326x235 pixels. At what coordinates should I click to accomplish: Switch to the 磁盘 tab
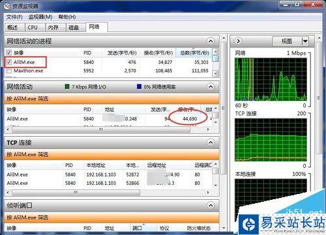tap(76, 27)
